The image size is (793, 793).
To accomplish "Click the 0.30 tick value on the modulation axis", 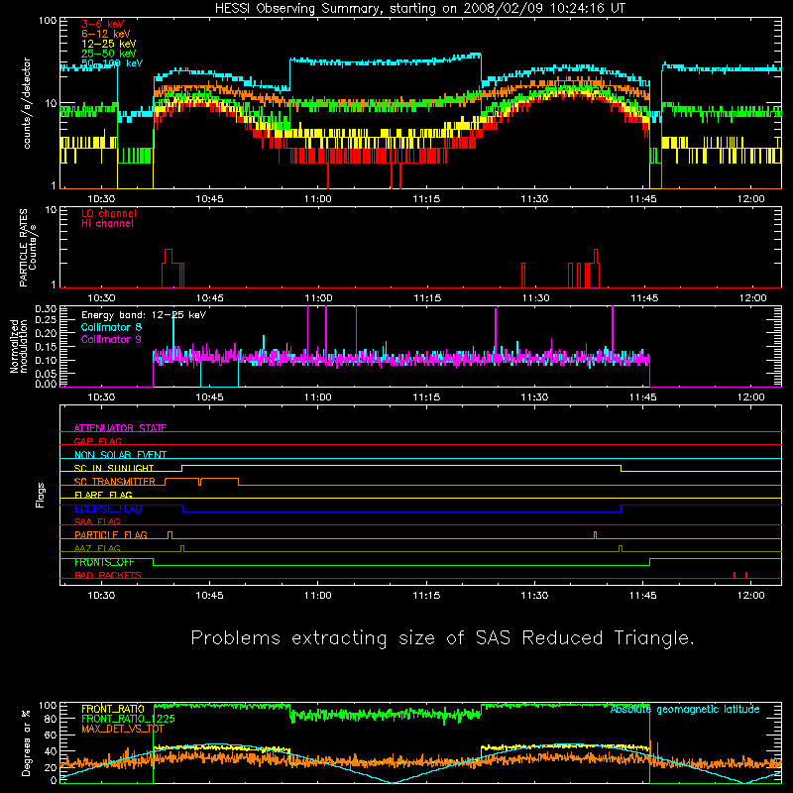I will (x=46, y=308).
